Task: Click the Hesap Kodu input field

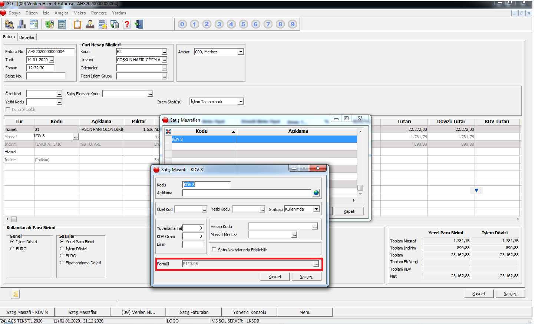Action: tap(280, 227)
